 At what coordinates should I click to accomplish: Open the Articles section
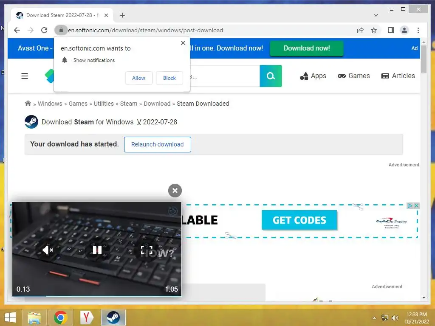[x=398, y=76]
